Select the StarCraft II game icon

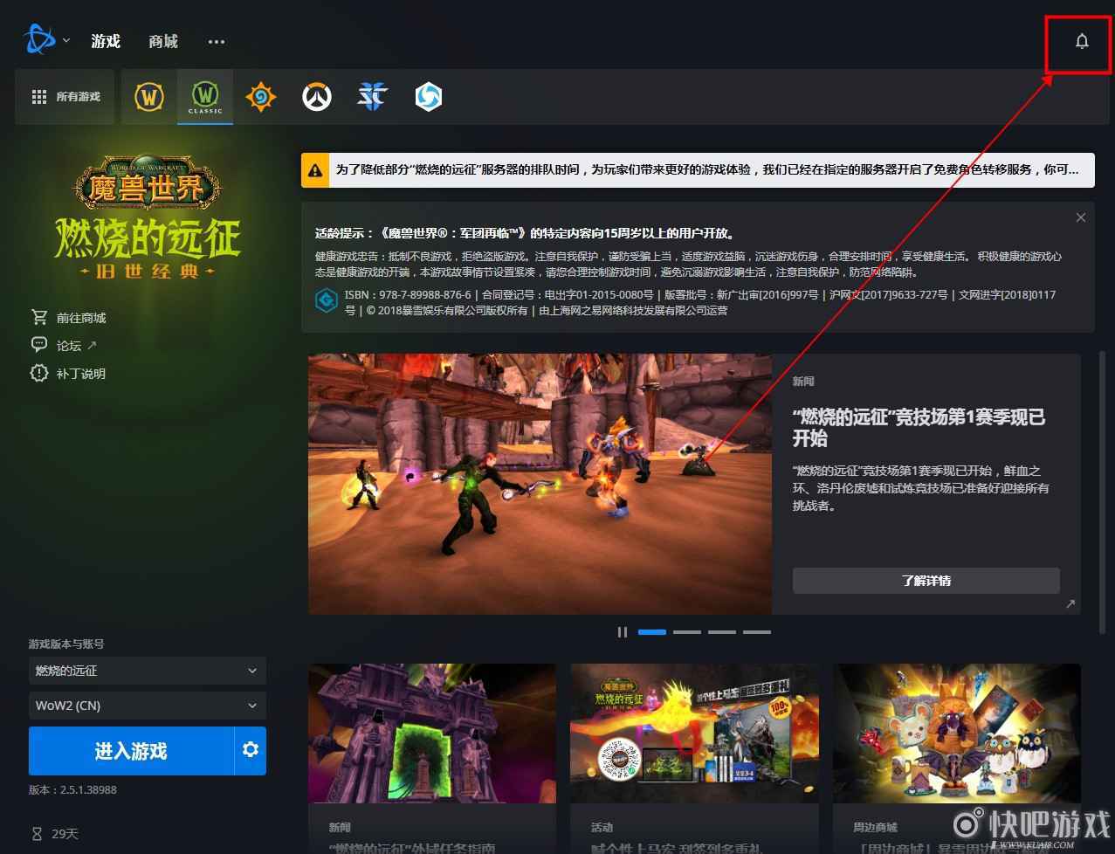tap(372, 97)
